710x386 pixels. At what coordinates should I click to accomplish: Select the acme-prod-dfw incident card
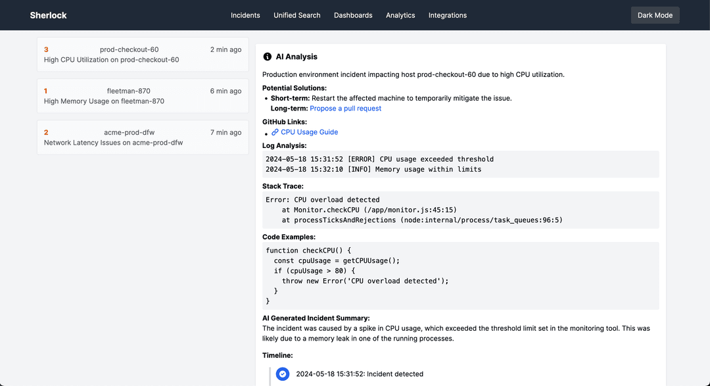[143, 137]
